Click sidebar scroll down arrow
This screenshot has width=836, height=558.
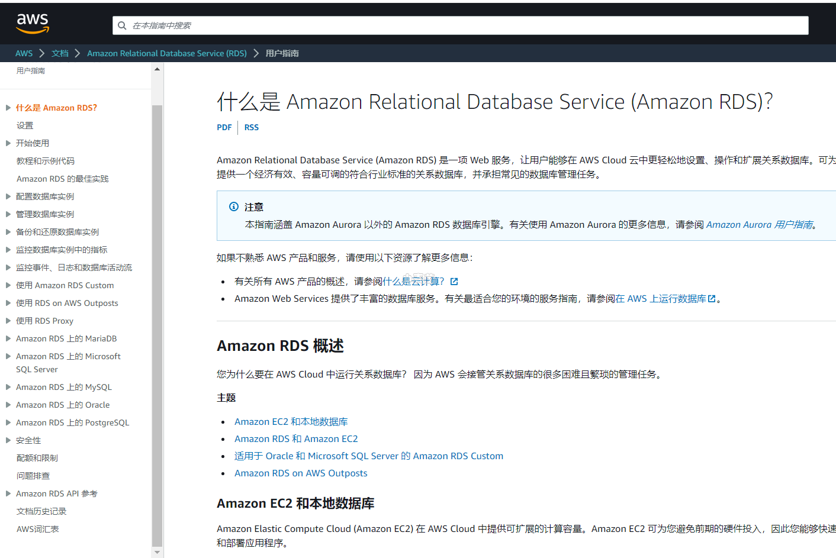coord(157,551)
